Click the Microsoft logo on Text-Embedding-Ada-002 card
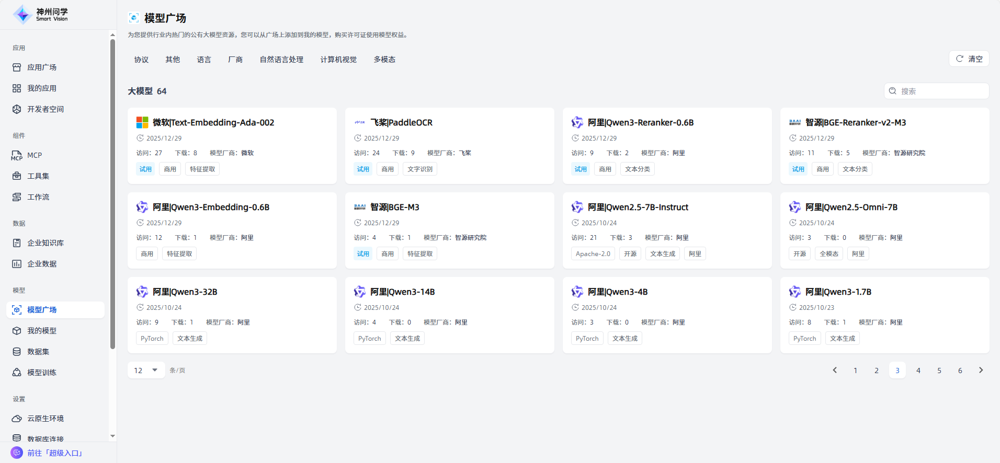1000x463 pixels. tap(142, 122)
